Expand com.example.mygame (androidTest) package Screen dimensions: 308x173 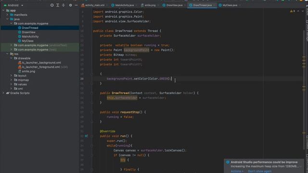tap(11, 45)
